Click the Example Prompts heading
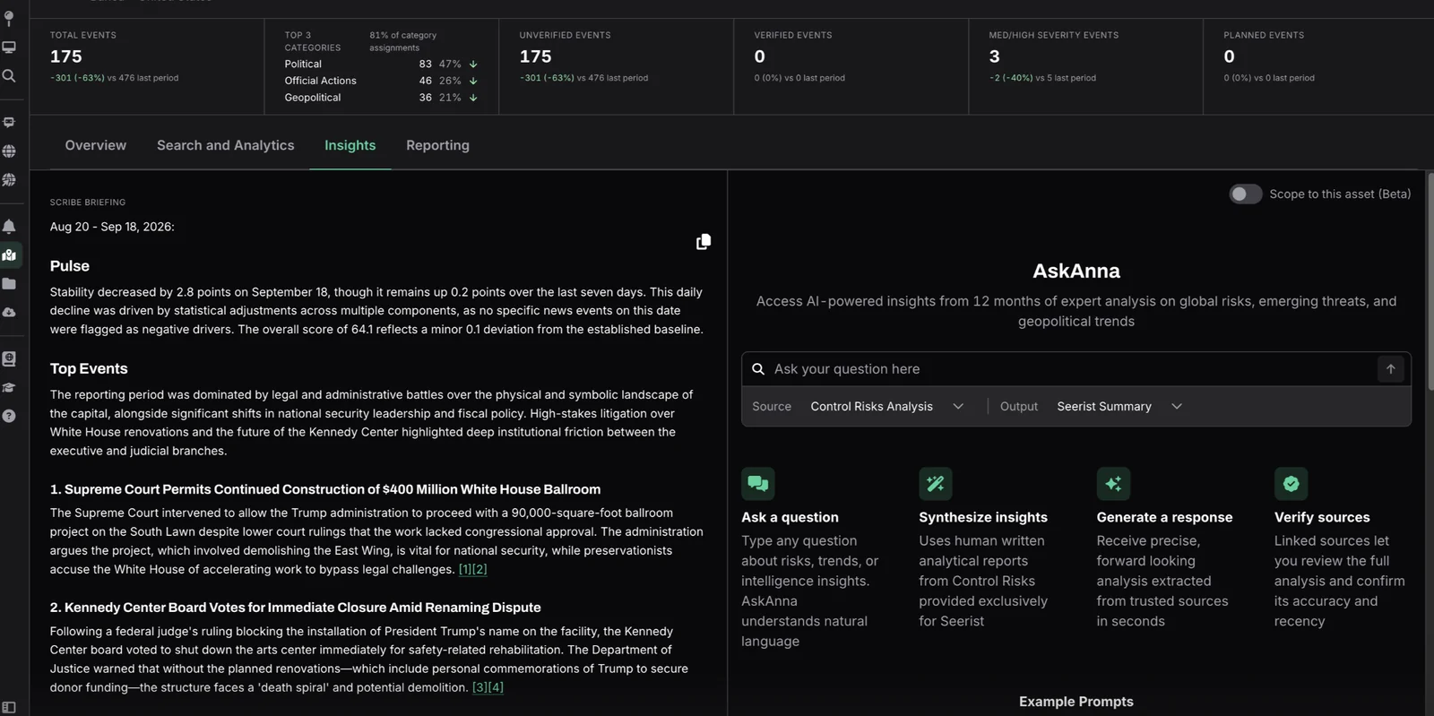 click(1076, 702)
